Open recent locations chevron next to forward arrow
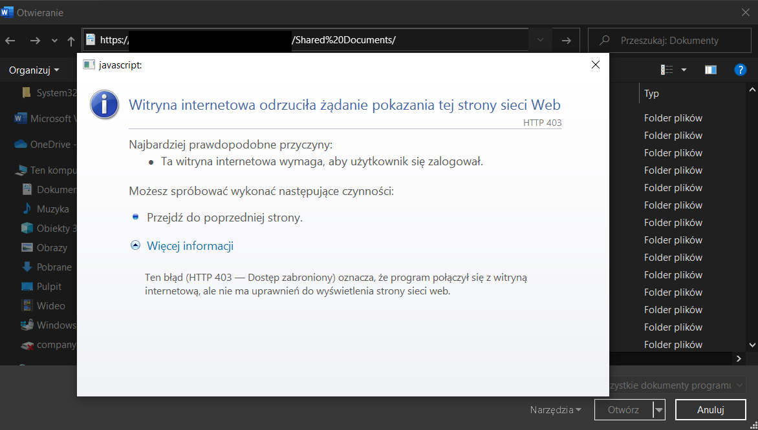This screenshot has width=758, height=430. coord(54,41)
